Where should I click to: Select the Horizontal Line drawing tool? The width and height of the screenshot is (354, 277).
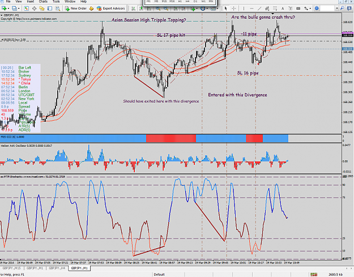(251, 8)
